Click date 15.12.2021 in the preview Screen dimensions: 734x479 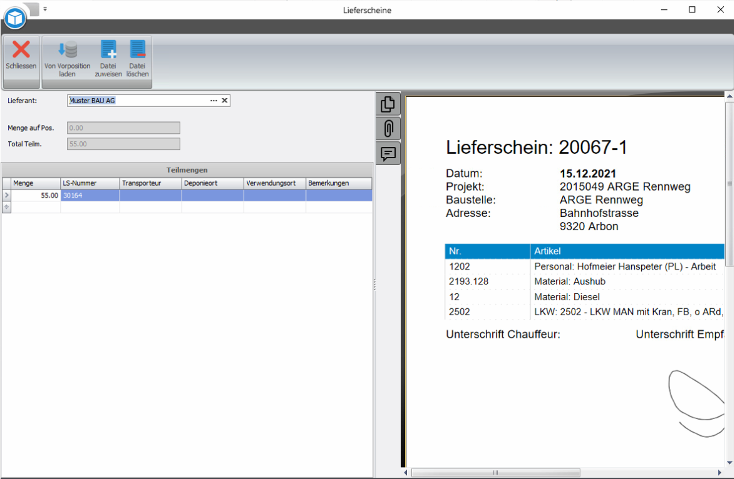click(x=588, y=174)
